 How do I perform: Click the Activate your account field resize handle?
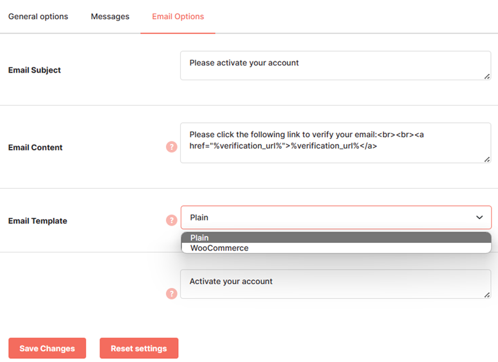pos(487,295)
